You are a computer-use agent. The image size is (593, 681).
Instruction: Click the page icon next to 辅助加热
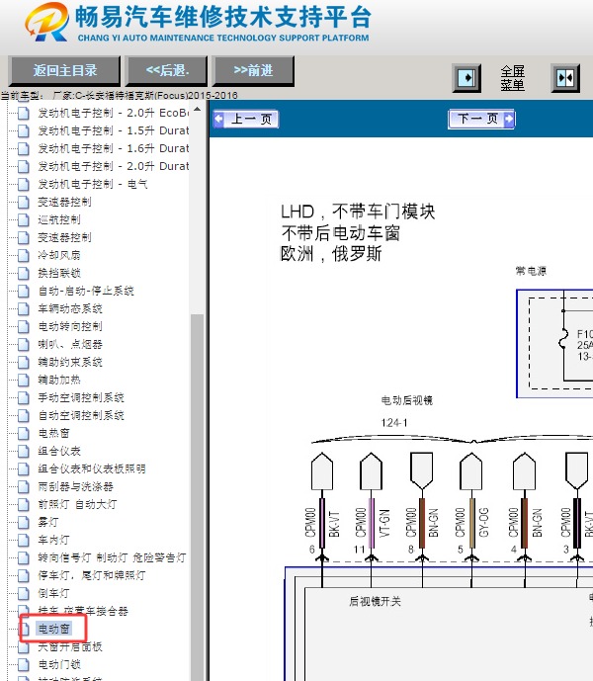click(24, 380)
